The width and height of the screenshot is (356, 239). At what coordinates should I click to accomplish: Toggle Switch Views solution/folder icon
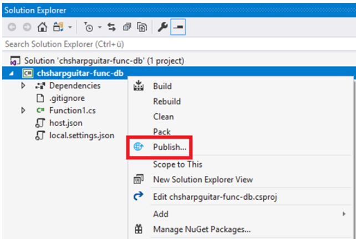coord(58,27)
